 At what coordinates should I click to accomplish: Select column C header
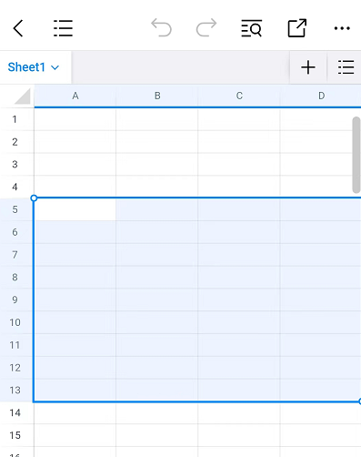click(x=239, y=96)
